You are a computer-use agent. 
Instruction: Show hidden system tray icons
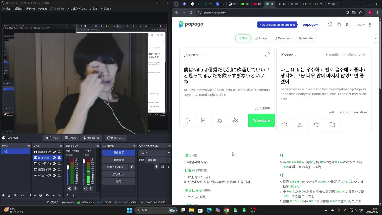pos(326,210)
